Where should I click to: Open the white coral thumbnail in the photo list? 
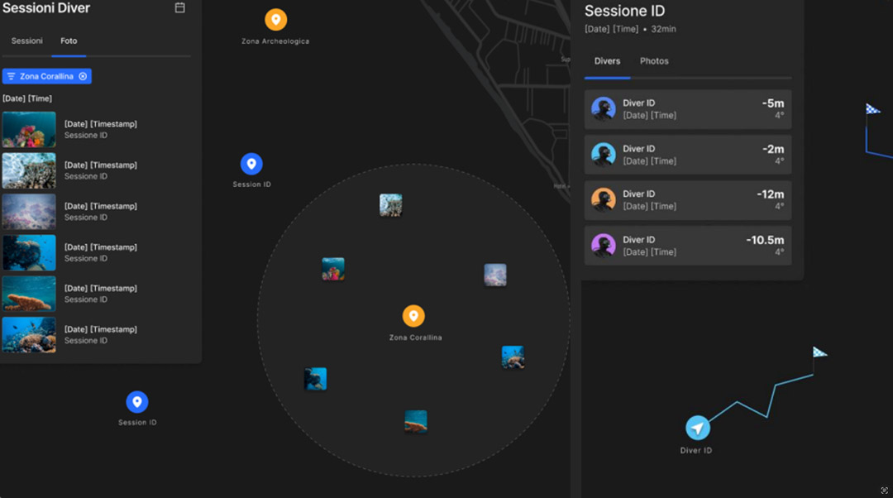click(29, 170)
